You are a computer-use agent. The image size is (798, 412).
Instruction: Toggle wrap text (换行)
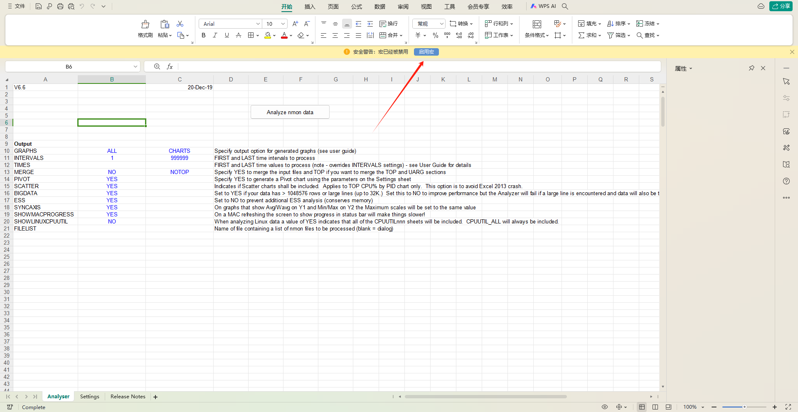[389, 24]
